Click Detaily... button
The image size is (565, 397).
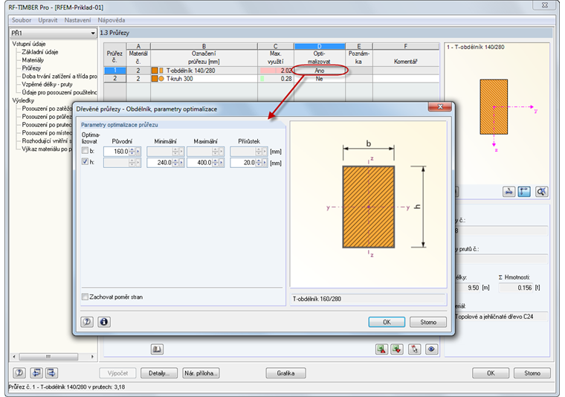click(x=159, y=373)
